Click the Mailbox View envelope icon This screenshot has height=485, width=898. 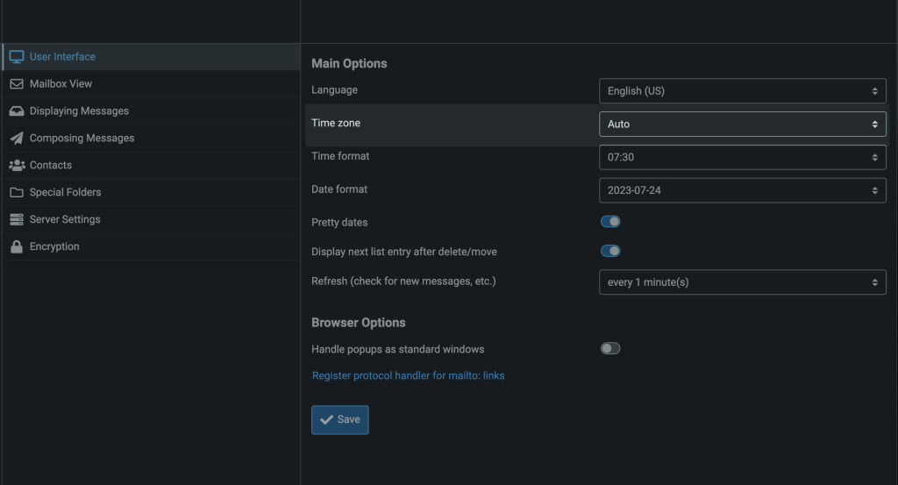pyautogui.click(x=16, y=84)
